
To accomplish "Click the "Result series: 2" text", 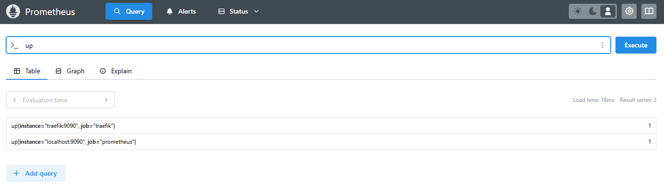I will click(638, 100).
